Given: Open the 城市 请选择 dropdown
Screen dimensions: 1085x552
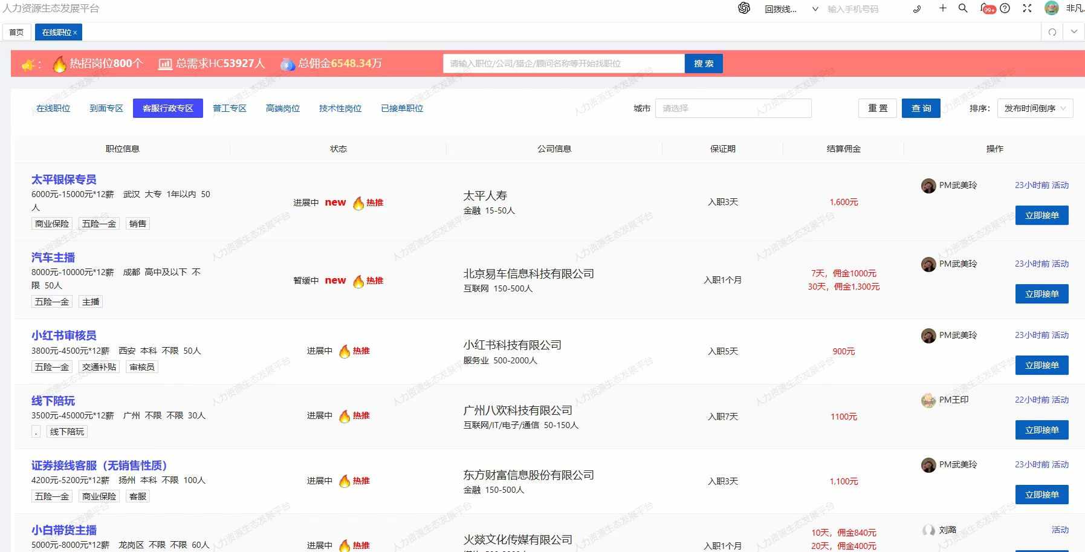Looking at the screenshot, I should coord(733,108).
